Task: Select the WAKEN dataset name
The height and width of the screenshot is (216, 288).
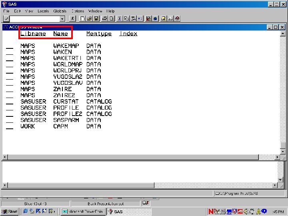Action: pos(62,52)
